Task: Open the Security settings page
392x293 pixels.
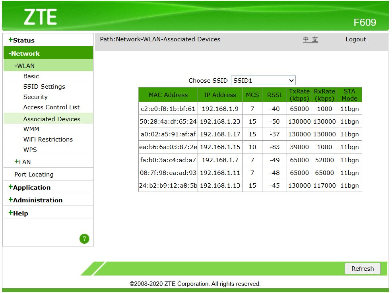Action: coord(35,97)
